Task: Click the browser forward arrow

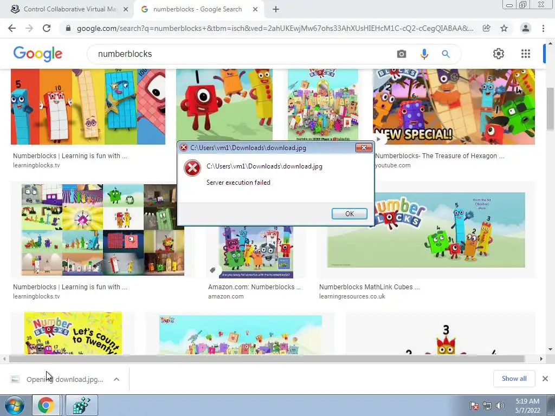Action: pyautogui.click(x=29, y=28)
